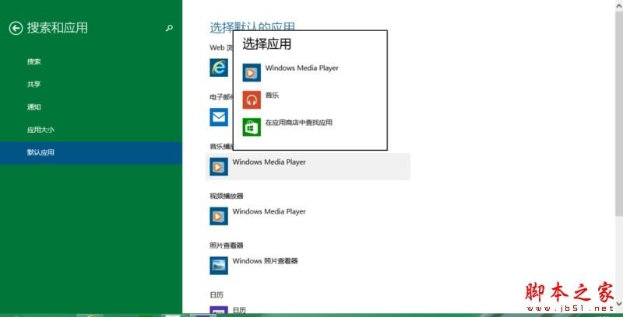Click music player Windows Media Player icon
The image size is (623, 317).
coord(219,167)
